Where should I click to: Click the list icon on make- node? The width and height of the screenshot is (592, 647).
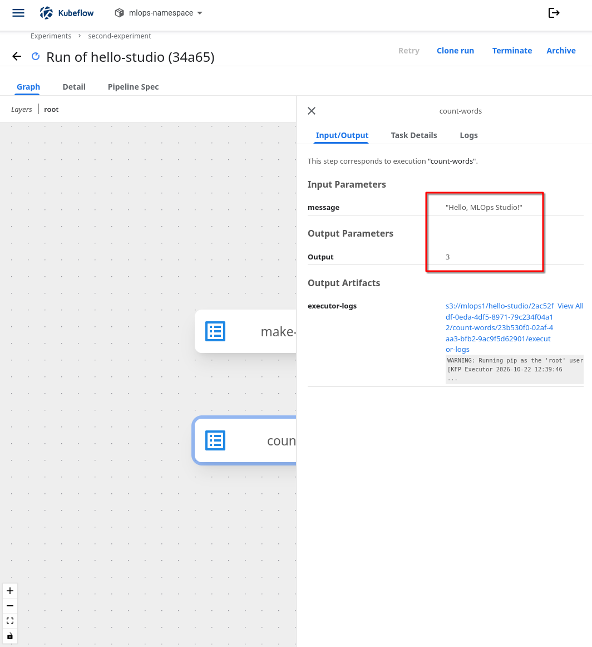[215, 331]
